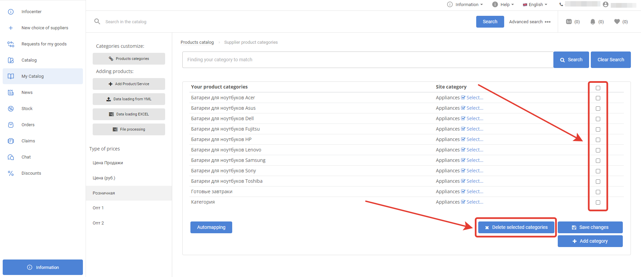Viewport: 641px width, 277px height.
Task: Open the English language dropdown
Action: tap(535, 4)
